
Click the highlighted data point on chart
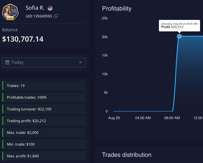pyautogui.click(x=179, y=36)
